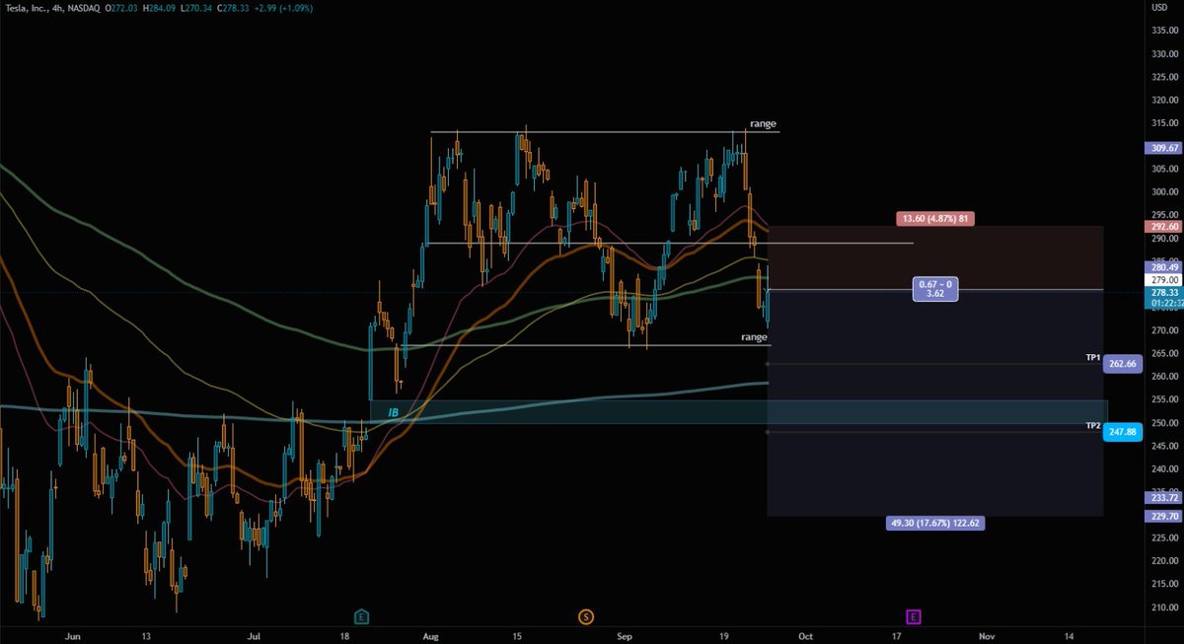Click the 335.00 price scale value
This screenshot has height=644, width=1184.
pyautogui.click(x=1165, y=31)
